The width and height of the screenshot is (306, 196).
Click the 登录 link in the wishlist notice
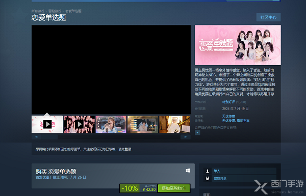coord(128,149)
